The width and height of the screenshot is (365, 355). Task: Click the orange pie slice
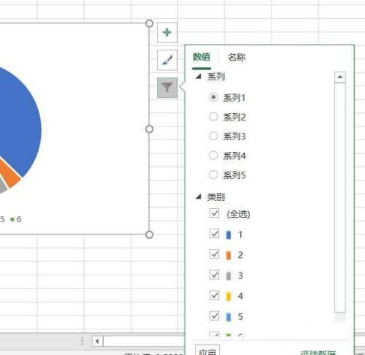(x=9, y=174)
